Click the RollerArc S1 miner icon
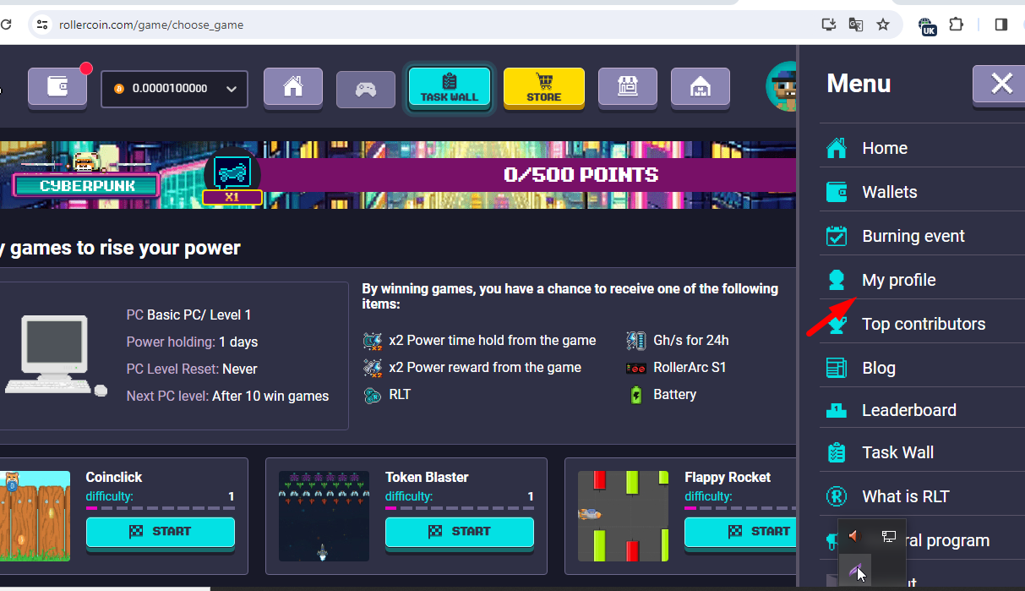Screen dimensions: 1025x591 (x=636, y=368)
